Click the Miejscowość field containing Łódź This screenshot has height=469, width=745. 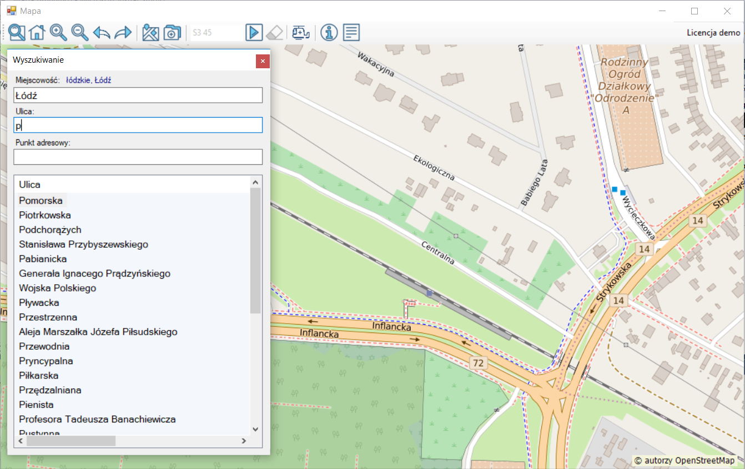[138, 95]
